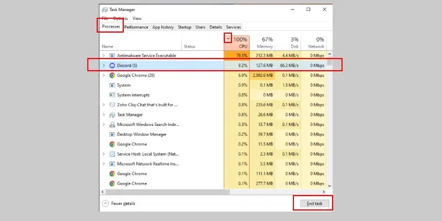Click the 212.3 MB memory value
Screen dimensions: 442x221
point(265,56)
